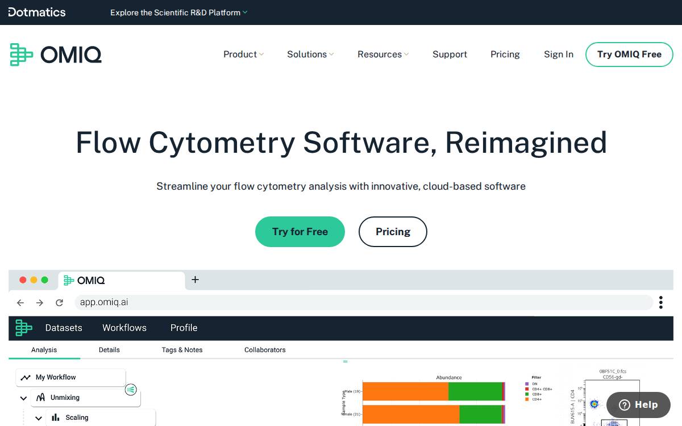682x426 pixels.
Task: Click the red CD4+ CD8+ legend swatch
Action: click(527, 389)
